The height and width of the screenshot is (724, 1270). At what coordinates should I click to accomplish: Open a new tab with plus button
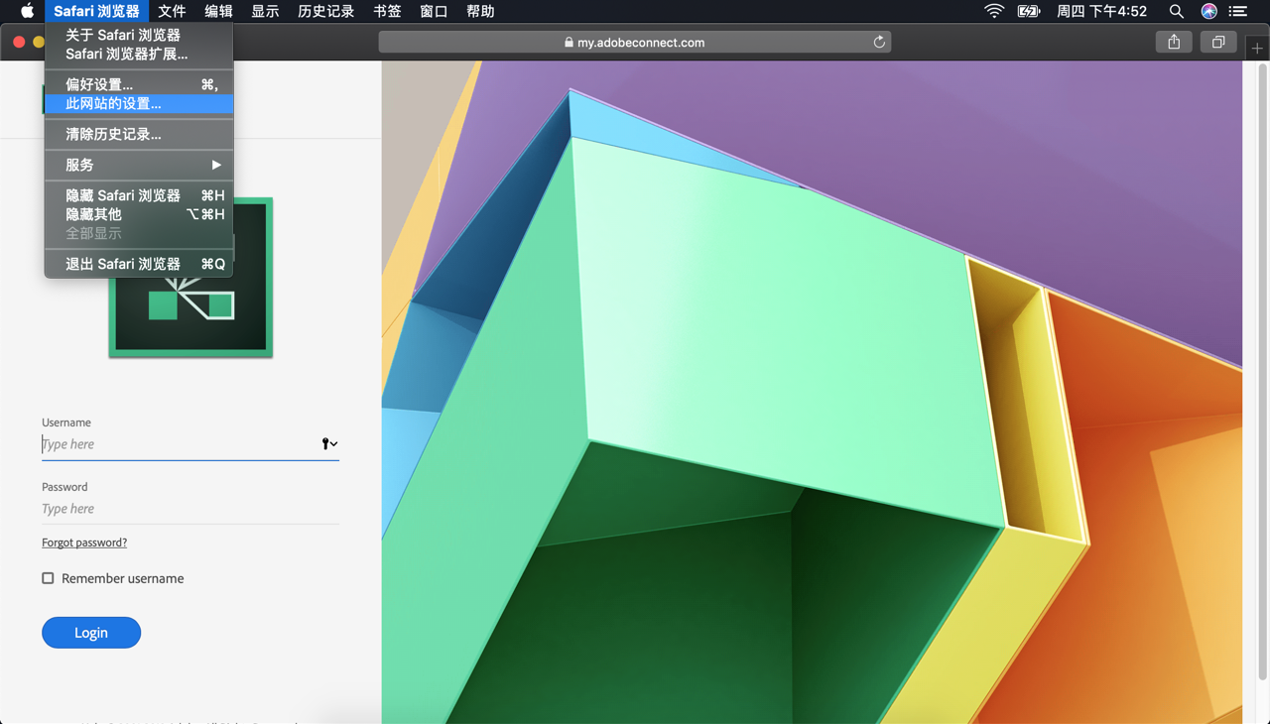point(1257,48)
